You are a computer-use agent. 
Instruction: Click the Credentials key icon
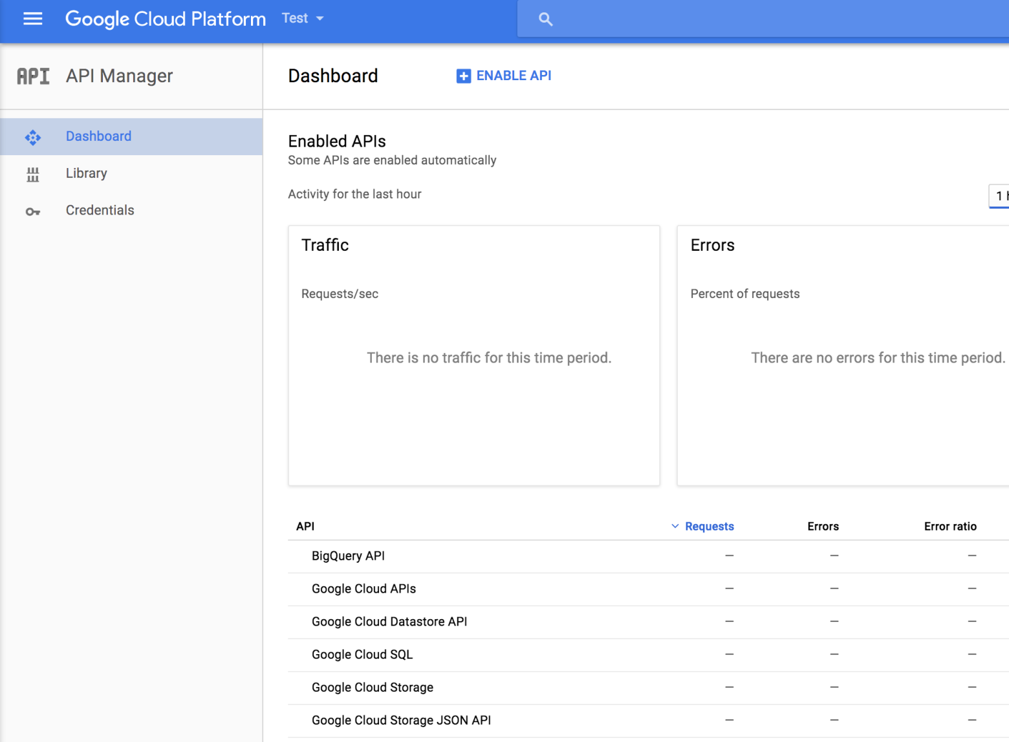click(x=33, y=211)
